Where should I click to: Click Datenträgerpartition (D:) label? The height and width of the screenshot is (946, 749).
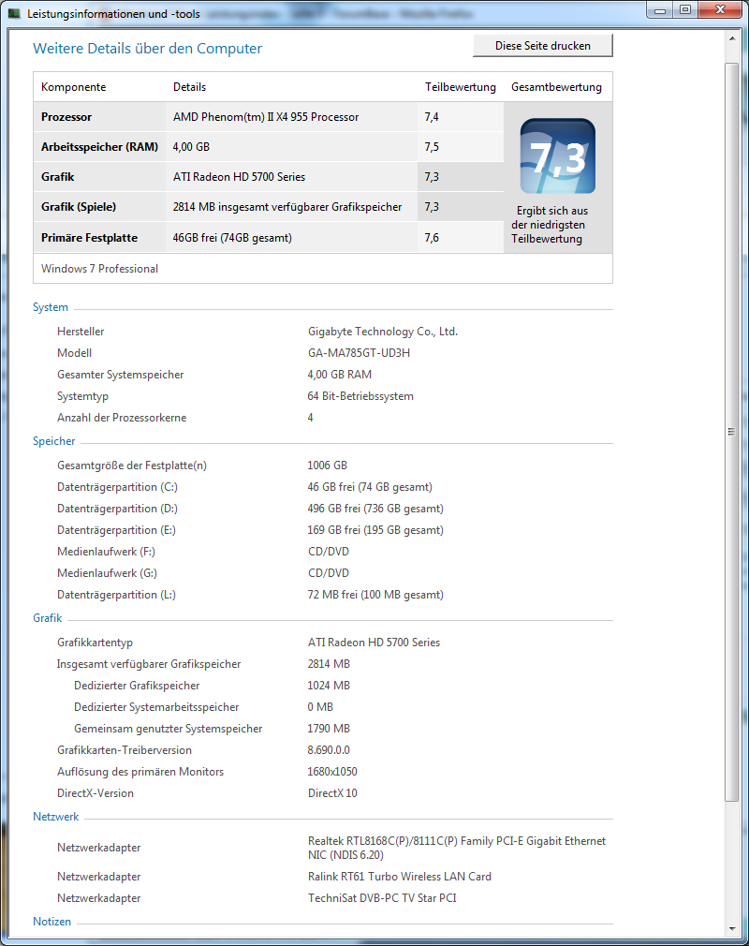[x=118, y=509]
